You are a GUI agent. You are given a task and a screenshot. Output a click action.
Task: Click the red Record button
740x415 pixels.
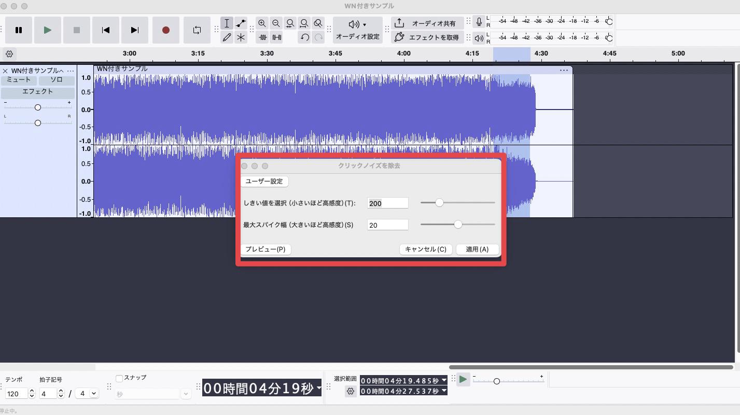pyautogui.click(x=166, y=30)
